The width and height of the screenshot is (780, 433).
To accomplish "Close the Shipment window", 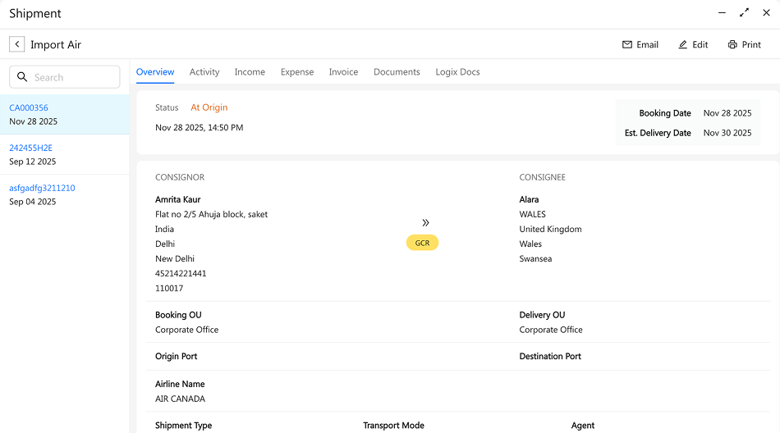I will pyautogui.click(x=766, y=13).
